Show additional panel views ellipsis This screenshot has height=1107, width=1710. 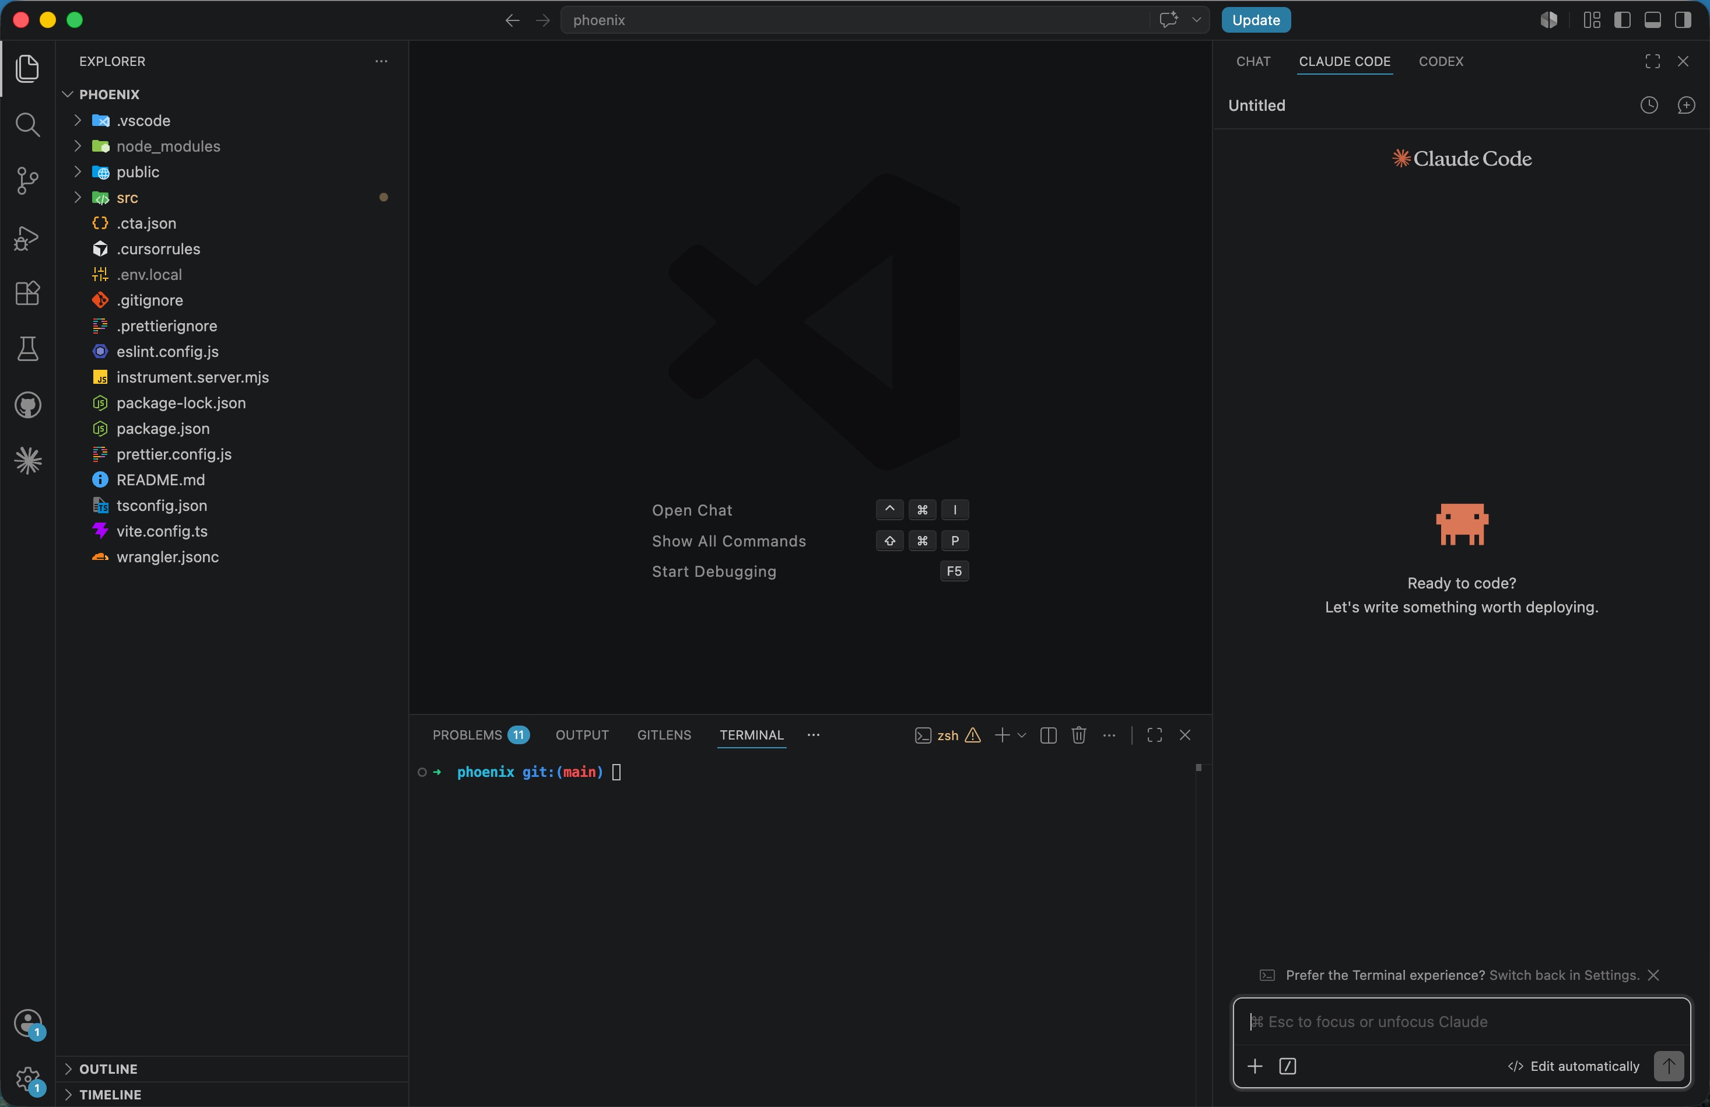coord(812,735)
